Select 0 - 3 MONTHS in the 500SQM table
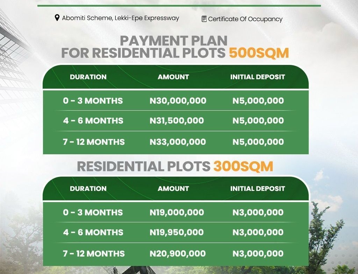The image size is (358, 274). 93,101
